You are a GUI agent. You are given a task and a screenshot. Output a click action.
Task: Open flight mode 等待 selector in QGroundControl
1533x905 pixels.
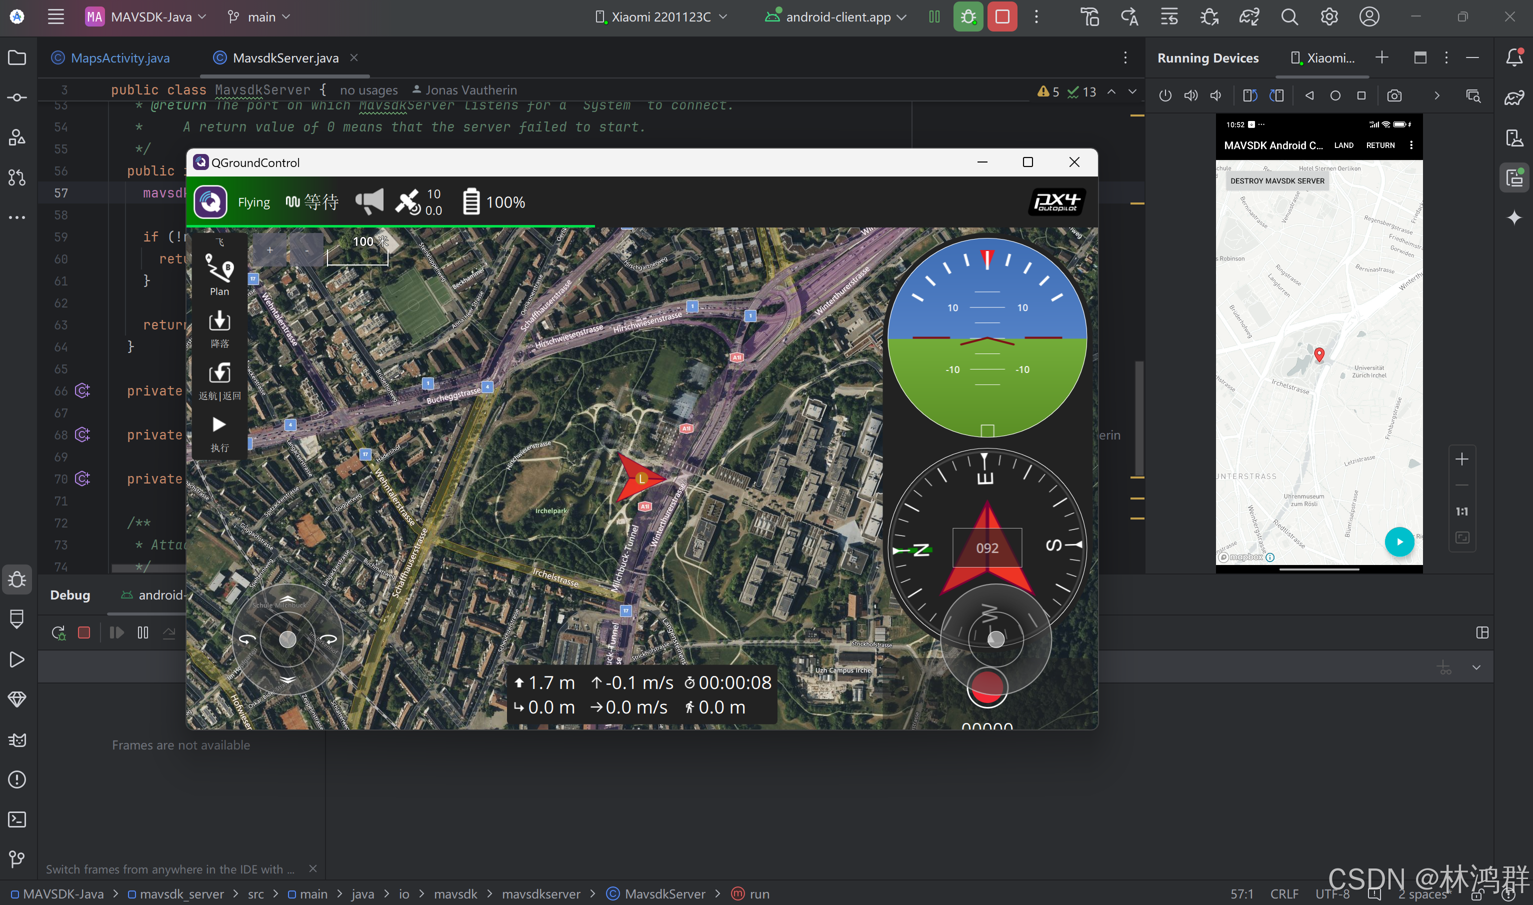pyautogui.click(x=312, y=202)
